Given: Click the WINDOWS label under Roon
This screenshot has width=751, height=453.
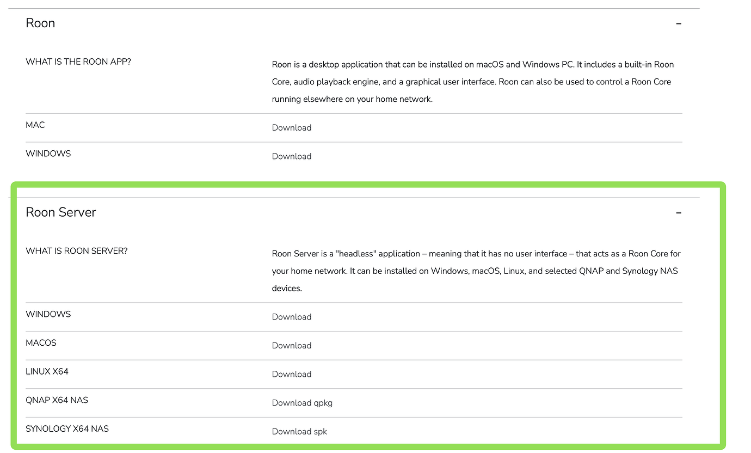Looking at the screenshot, I should (x=48, y=154).
